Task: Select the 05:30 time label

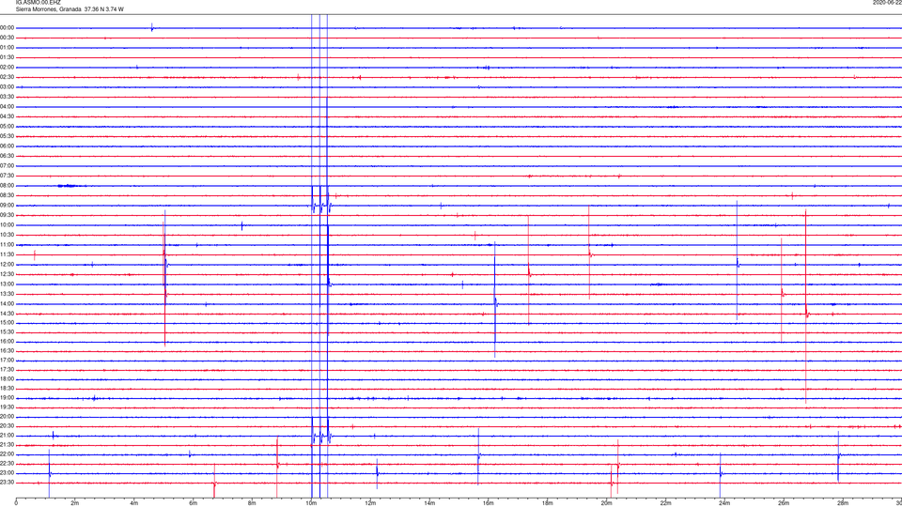Action: [x=8, y=136]
